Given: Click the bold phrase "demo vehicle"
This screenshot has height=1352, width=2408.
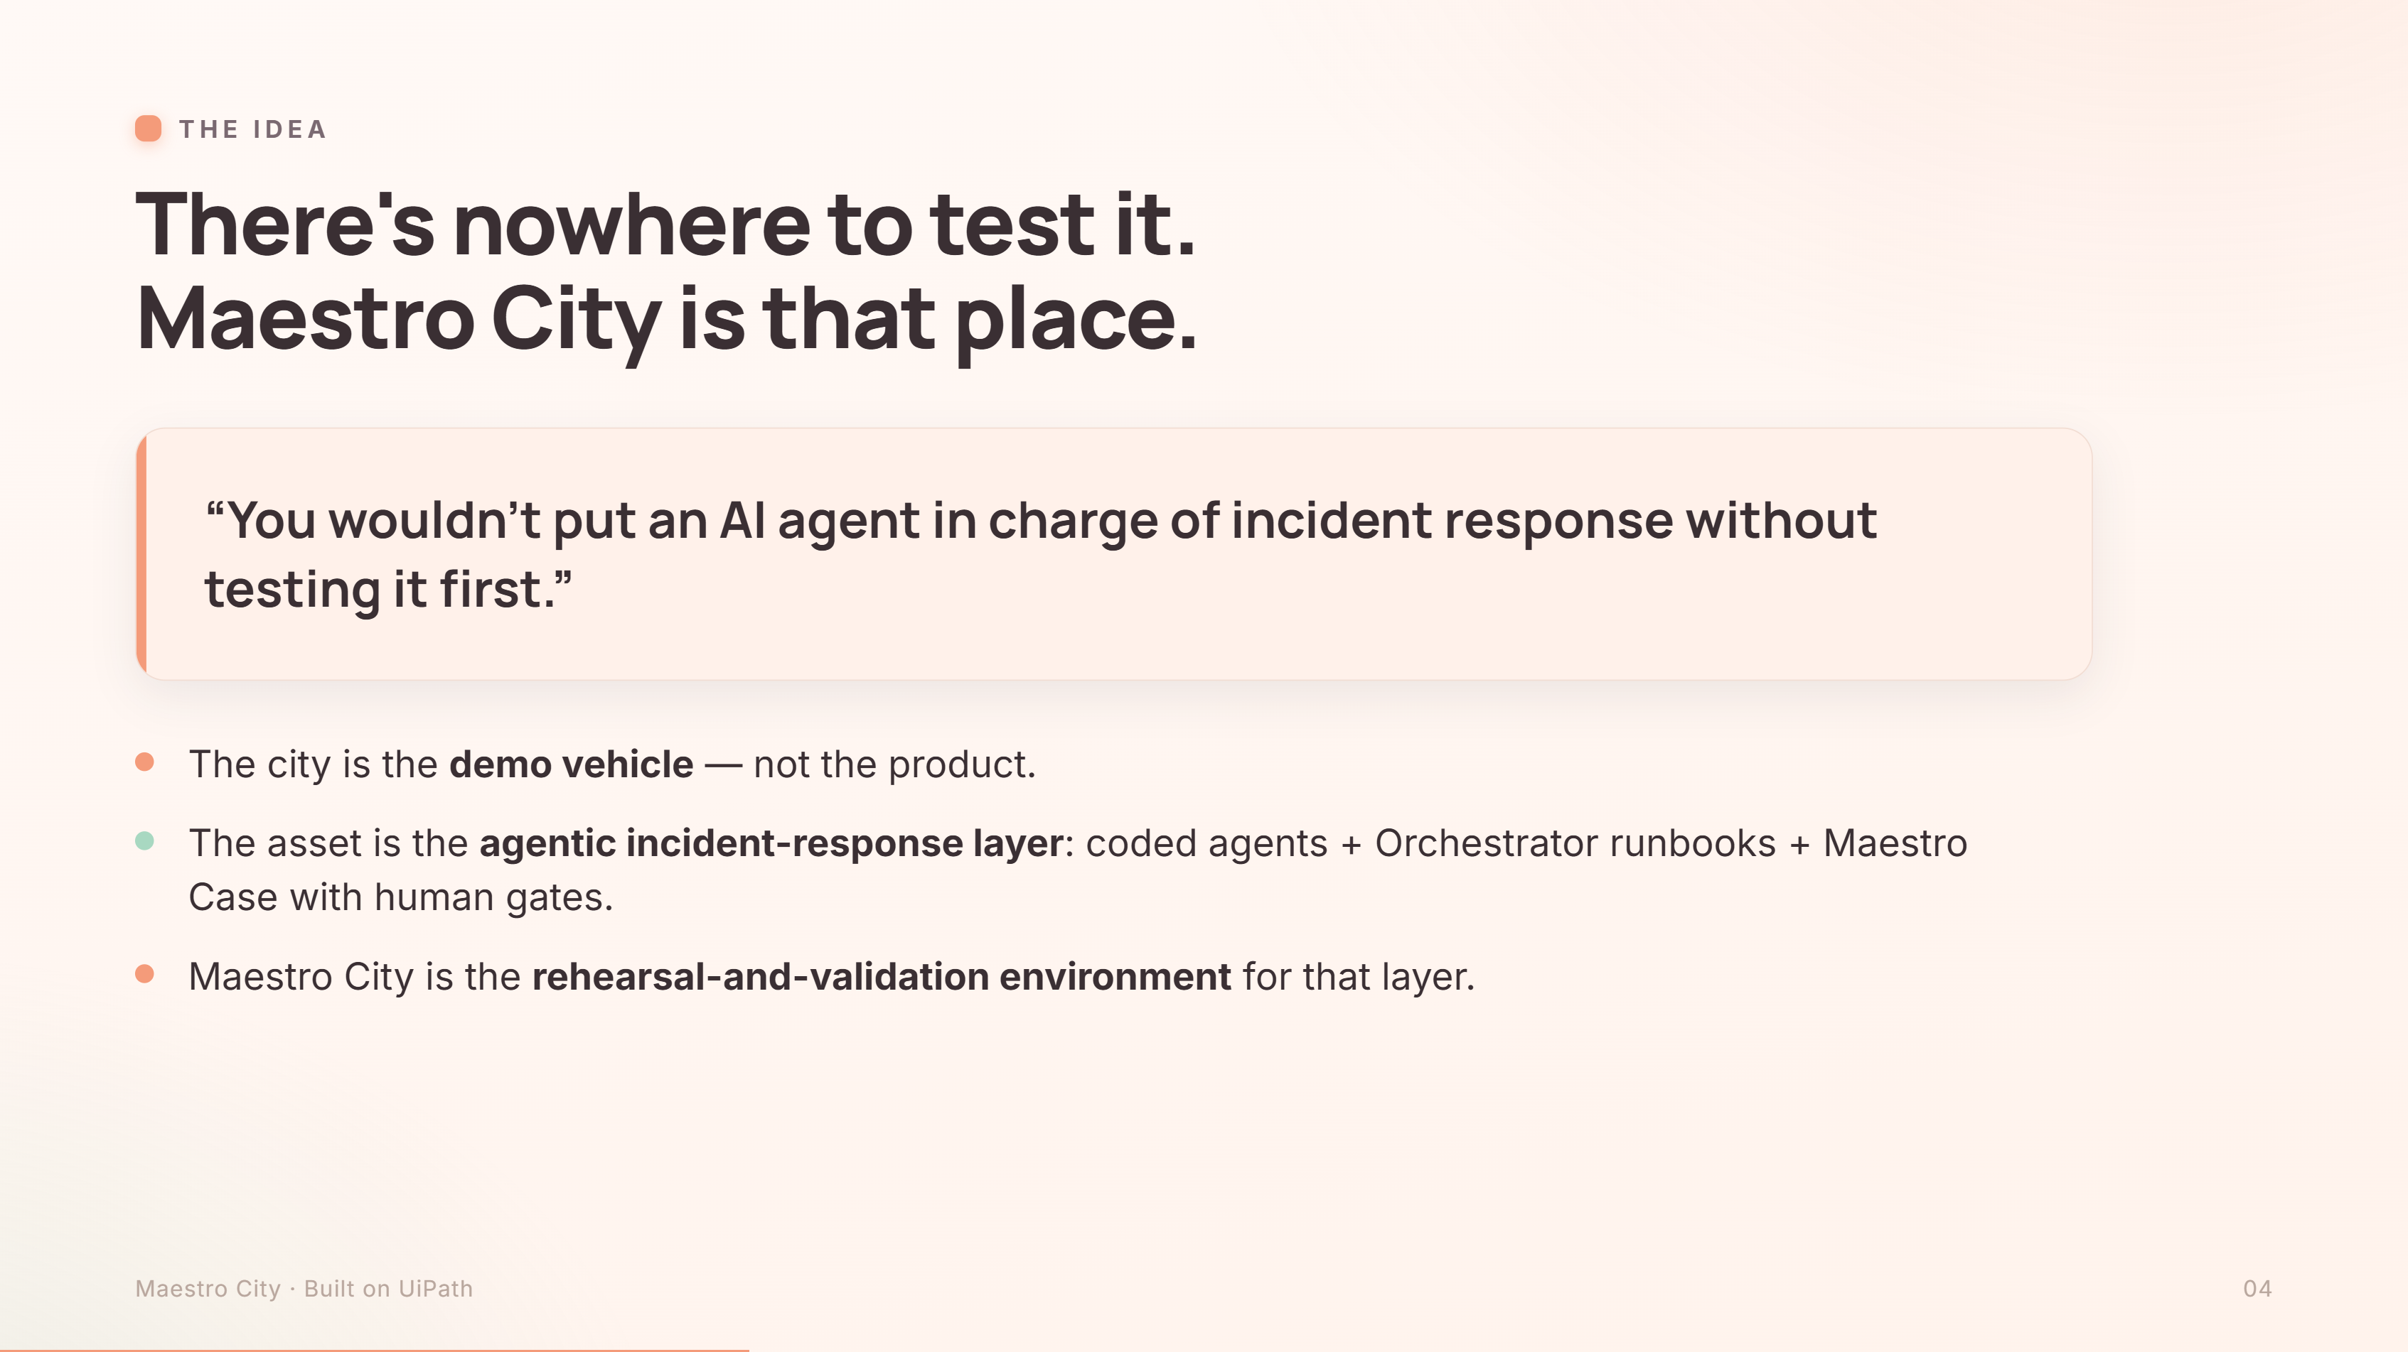Looking at the screenshot, I should (x=571, y=764).
